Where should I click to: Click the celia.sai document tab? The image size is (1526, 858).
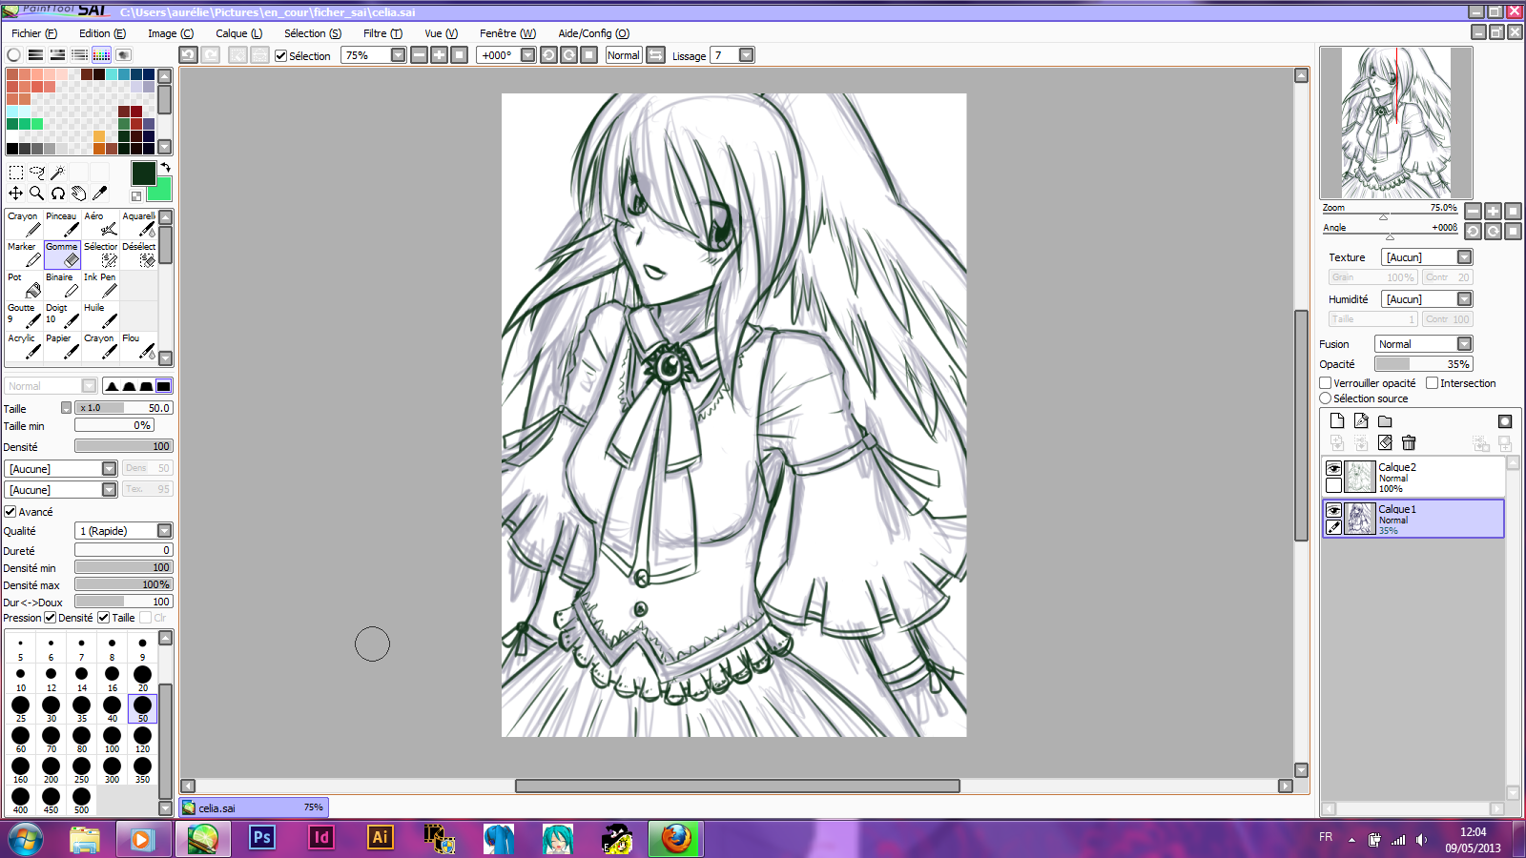click(x=254, y=807)
